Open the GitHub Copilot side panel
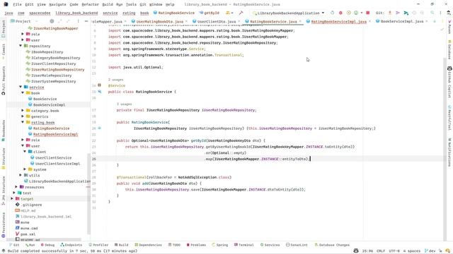Image resolution: width=453 pixels, height=254 pixels. (449, 82)
